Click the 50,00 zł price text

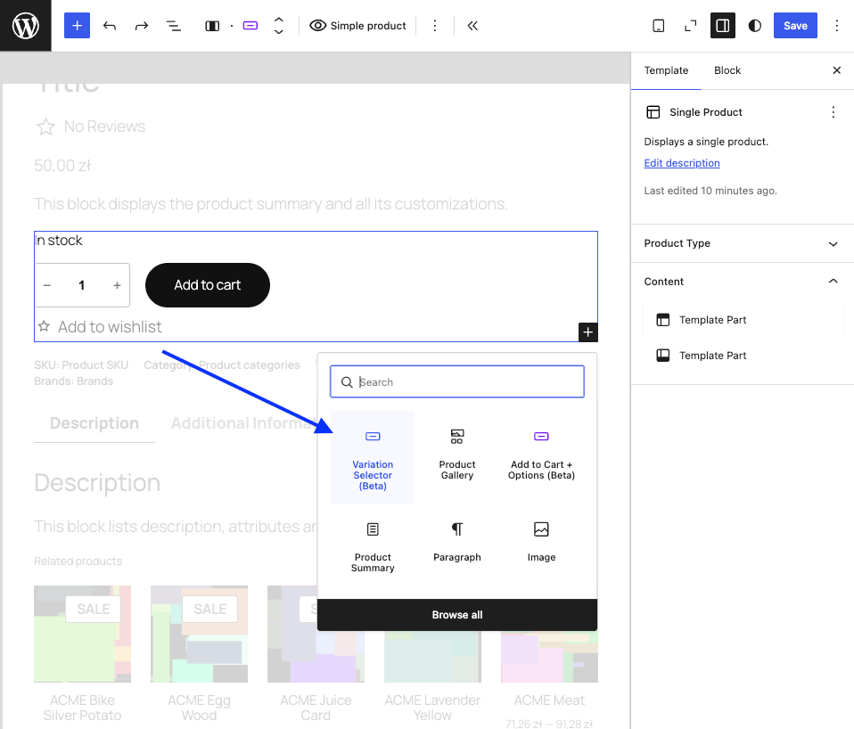click(62, 166)
